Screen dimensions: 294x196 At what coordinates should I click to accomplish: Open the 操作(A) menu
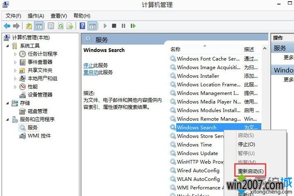tap(36, 16)
